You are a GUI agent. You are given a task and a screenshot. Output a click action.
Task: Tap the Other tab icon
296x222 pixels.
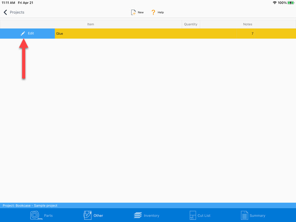(x=88, y=215)
